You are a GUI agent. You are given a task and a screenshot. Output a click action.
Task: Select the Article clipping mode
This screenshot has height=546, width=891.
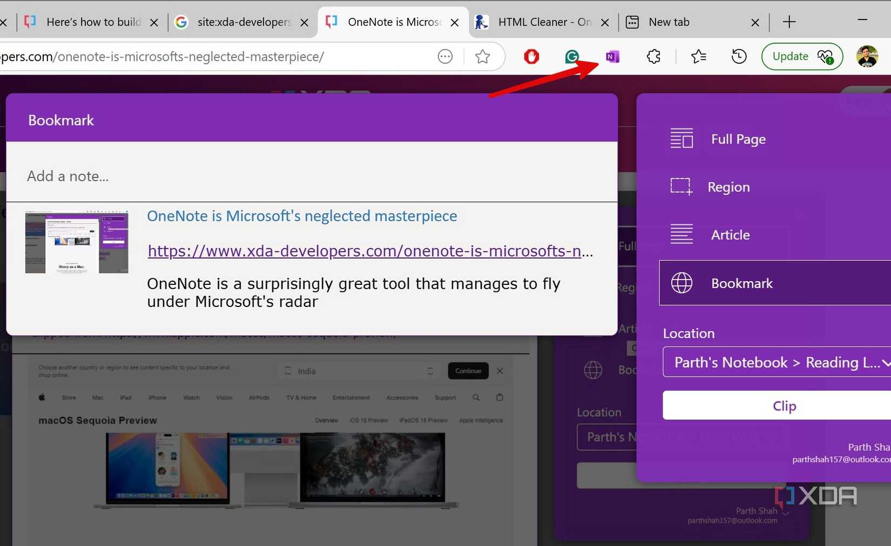click(x=730, y=235)
